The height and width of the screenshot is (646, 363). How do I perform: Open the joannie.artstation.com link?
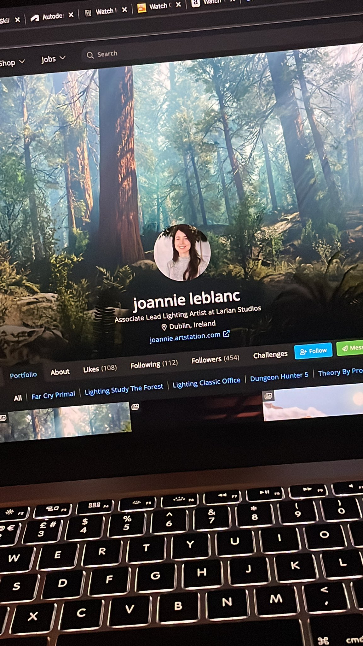coord(185,337)
